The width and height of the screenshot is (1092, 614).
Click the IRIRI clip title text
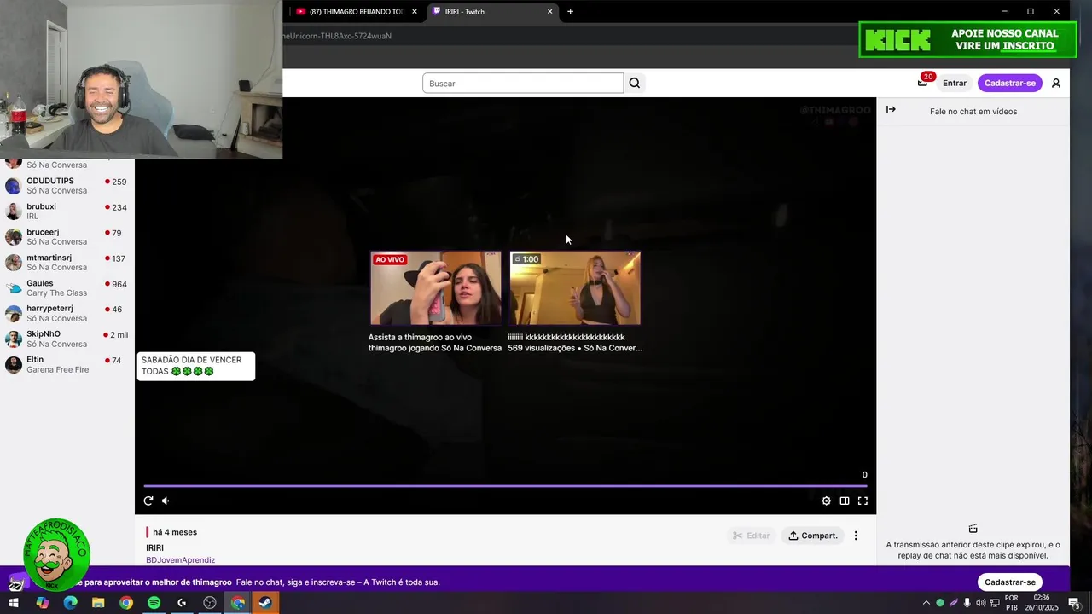click(x=154, y=547)
